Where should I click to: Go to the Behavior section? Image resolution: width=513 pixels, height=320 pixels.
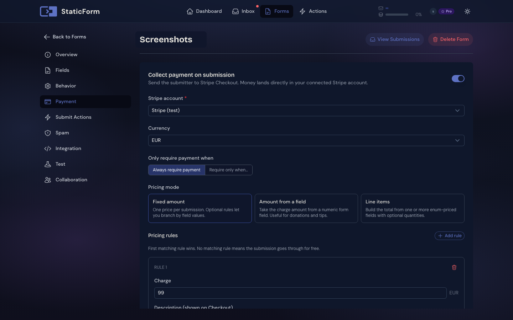85,86
